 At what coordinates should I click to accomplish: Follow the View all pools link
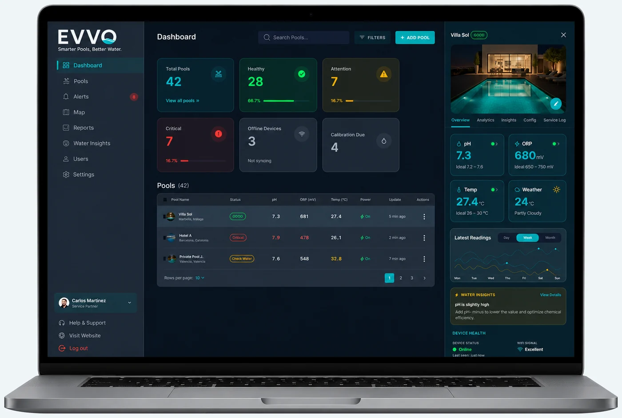(182, 101)
